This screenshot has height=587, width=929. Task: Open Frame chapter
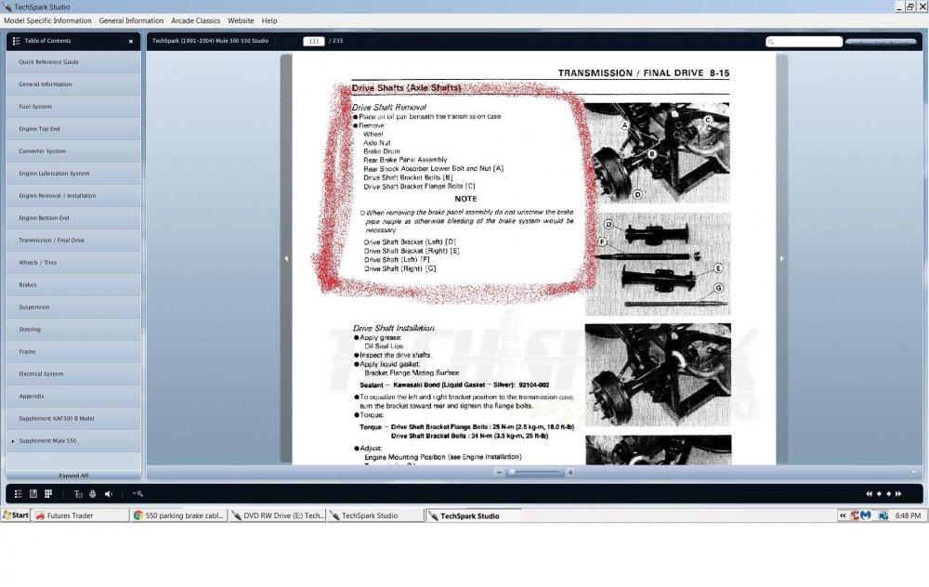73,352
